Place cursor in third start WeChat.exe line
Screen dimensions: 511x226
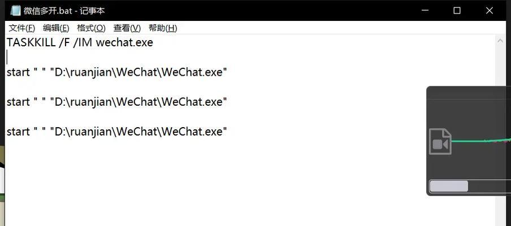(116, 131)
